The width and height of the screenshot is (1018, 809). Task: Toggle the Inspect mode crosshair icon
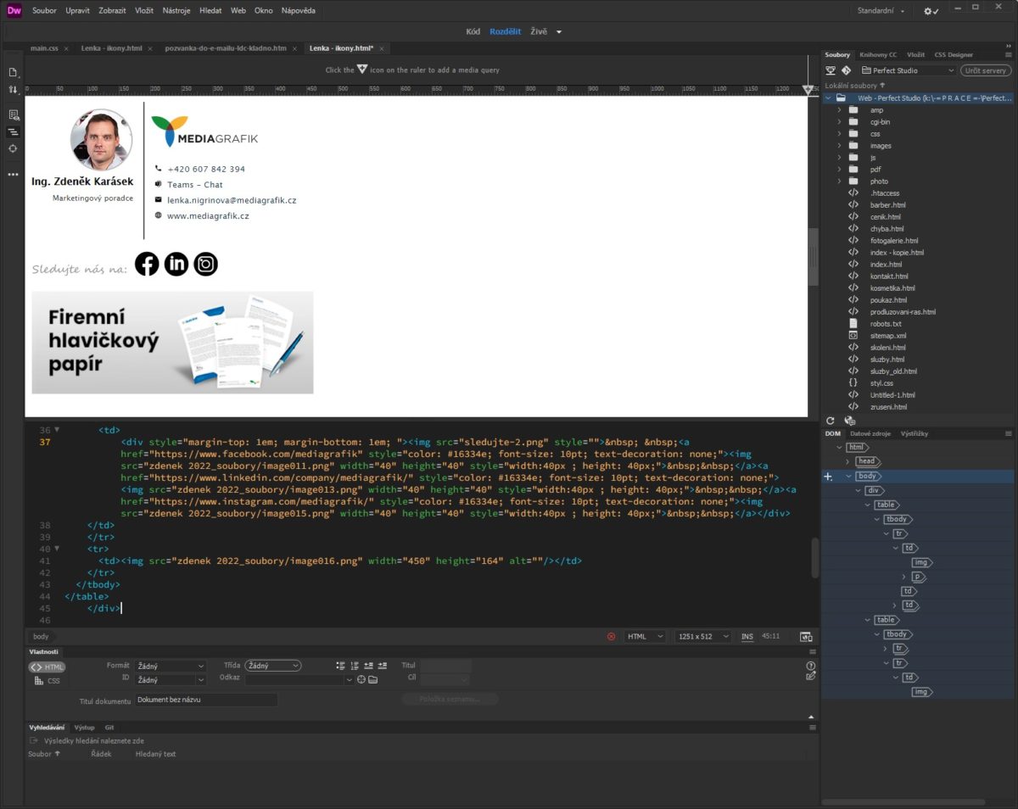click(13, 148)
